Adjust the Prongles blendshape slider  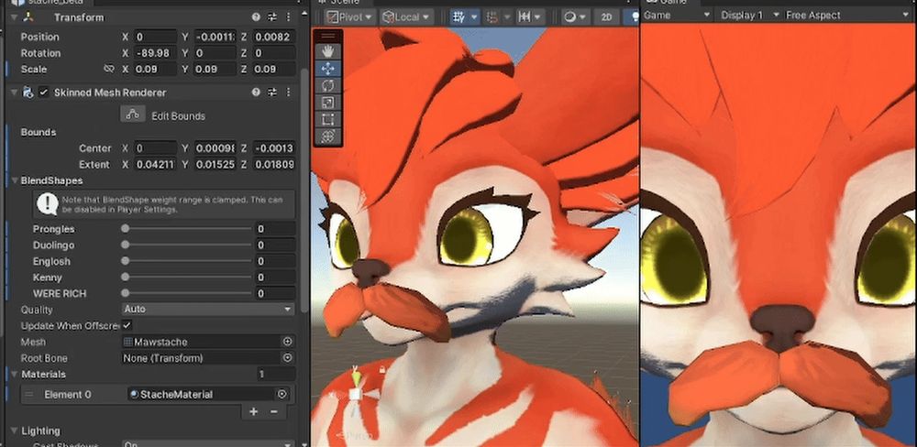[x=188, y=228]
